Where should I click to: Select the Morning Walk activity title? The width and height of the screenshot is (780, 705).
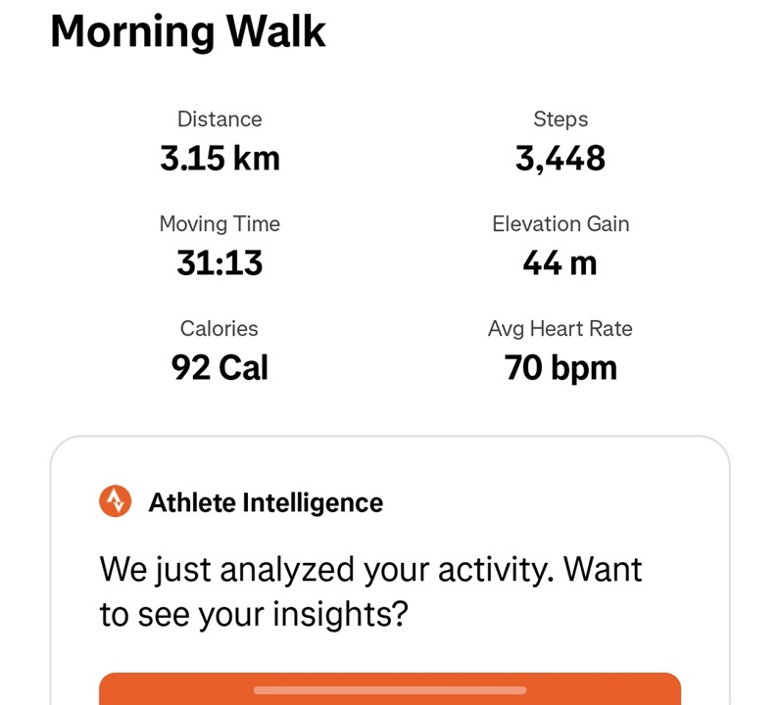click(188, 31)
